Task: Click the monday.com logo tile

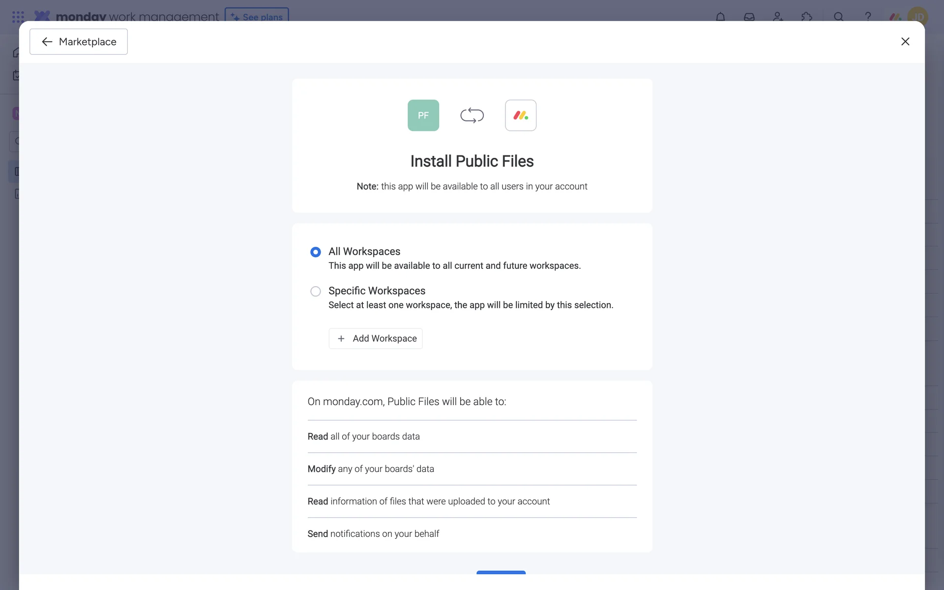Action: pyautogui.click(x=520, y=116)
